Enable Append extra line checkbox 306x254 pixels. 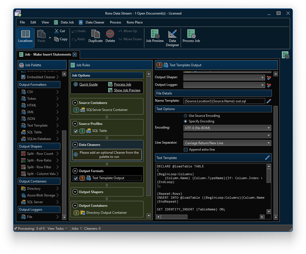click(x=186, y=149)
